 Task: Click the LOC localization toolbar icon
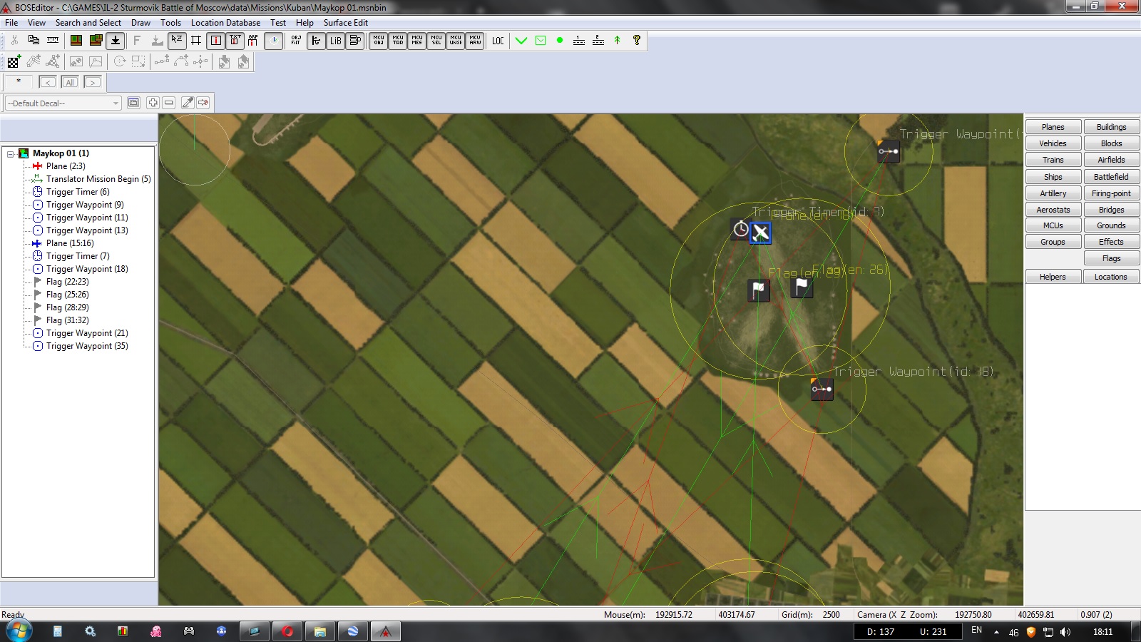pyautogui.click(x=498, y=41)
